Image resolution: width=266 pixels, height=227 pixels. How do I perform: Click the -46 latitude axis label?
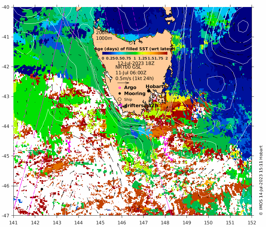pyautogui.click(x=5, y=186)
